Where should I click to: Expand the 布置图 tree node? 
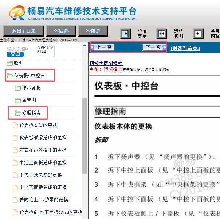(29, 101)
